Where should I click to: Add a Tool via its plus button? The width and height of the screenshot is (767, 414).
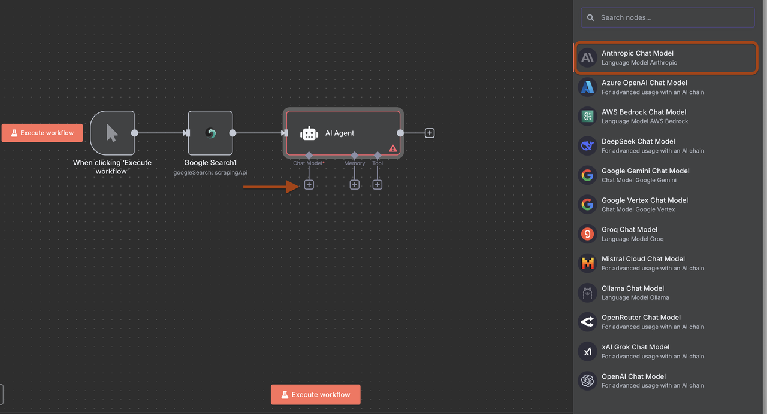[377, 185]
